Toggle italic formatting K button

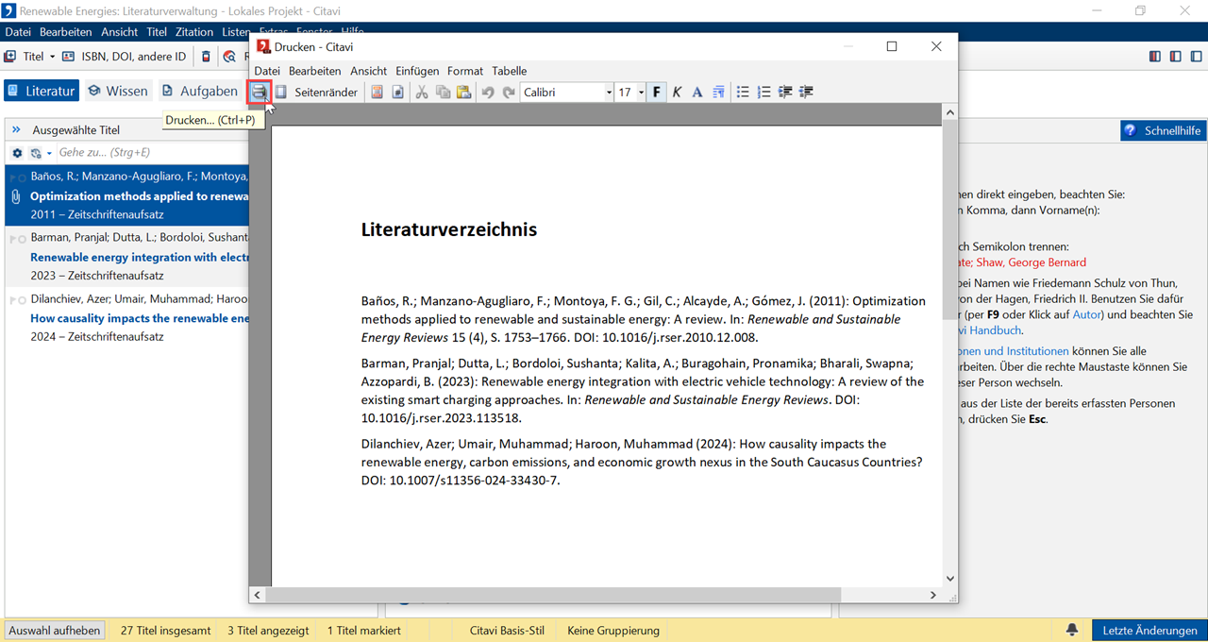click(x=677, y=92)
